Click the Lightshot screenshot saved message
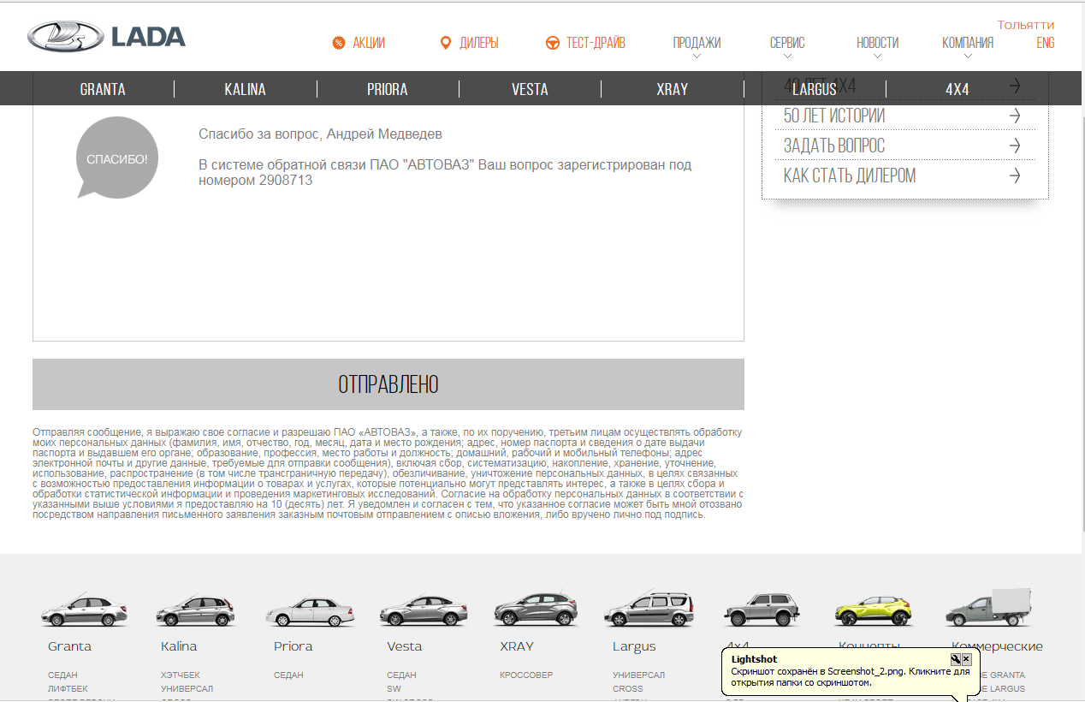1085x702 pixels. (x=851, y=677)
